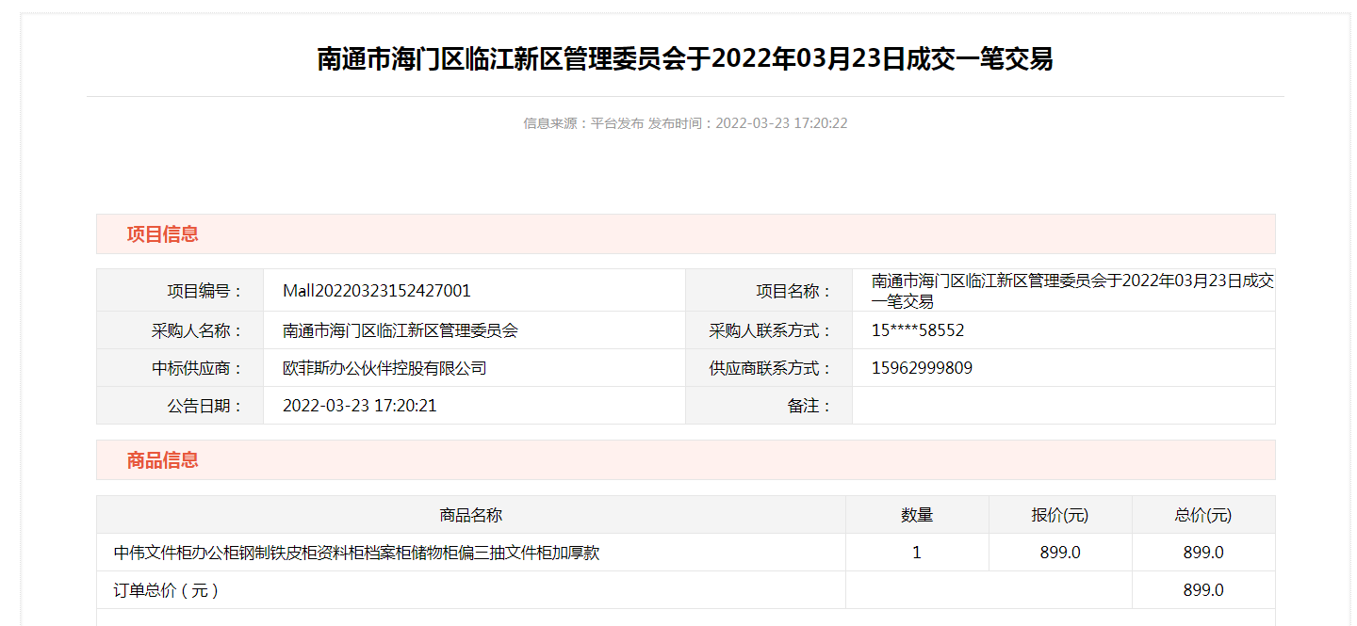Click project number Mall20220323152427001
Image resolution: width=1357 pixels, height=626 pixels.
377,291
